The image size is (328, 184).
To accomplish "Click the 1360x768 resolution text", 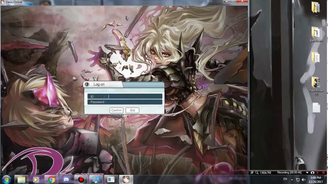I will point(265,173).
